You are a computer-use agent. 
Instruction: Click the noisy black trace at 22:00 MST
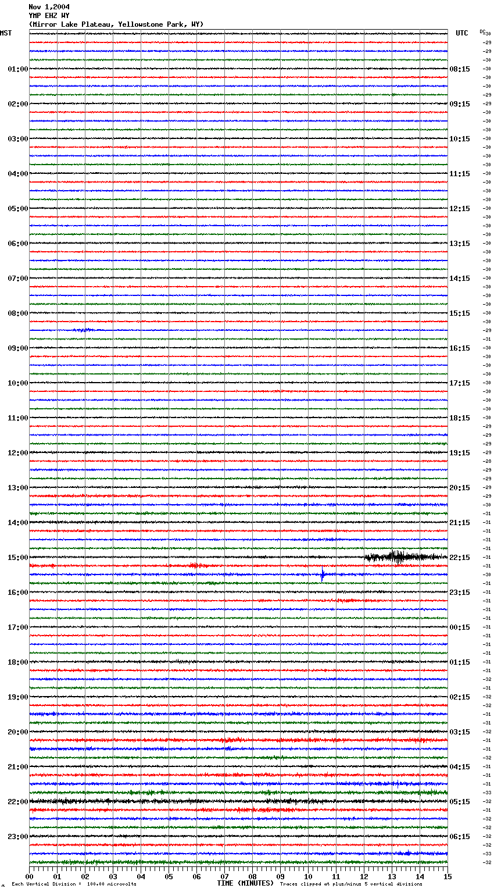coord(238,801)
